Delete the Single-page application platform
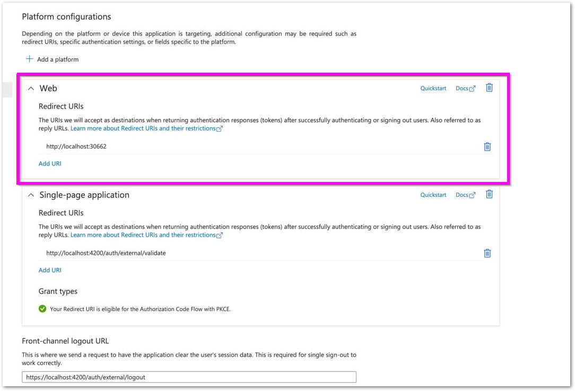The height and width of the screenshot is (391, 575). click(x=489, y=194)
